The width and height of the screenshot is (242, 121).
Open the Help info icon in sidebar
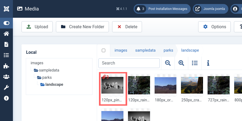[6, 98]
